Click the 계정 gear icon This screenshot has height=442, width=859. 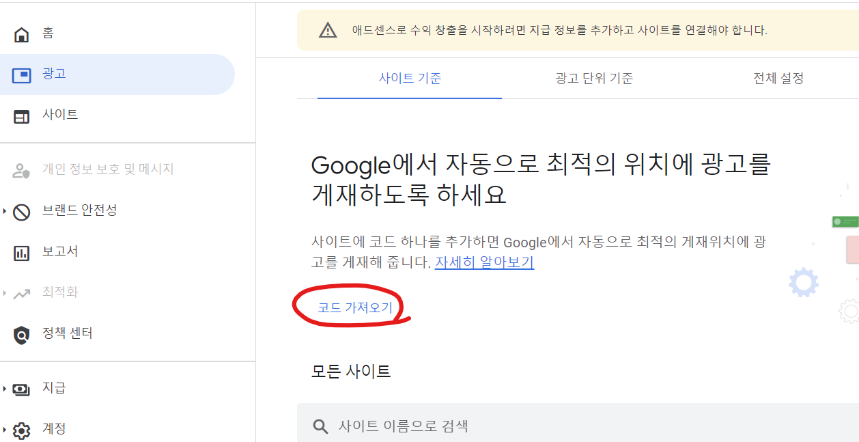(x=22, y=430)
